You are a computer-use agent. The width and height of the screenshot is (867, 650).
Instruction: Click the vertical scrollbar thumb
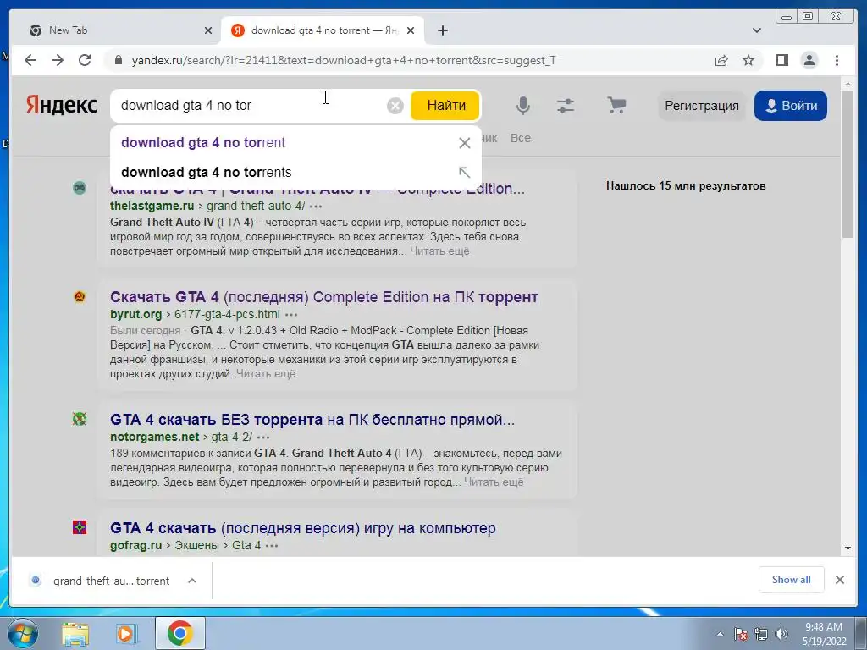click(848, 163)
